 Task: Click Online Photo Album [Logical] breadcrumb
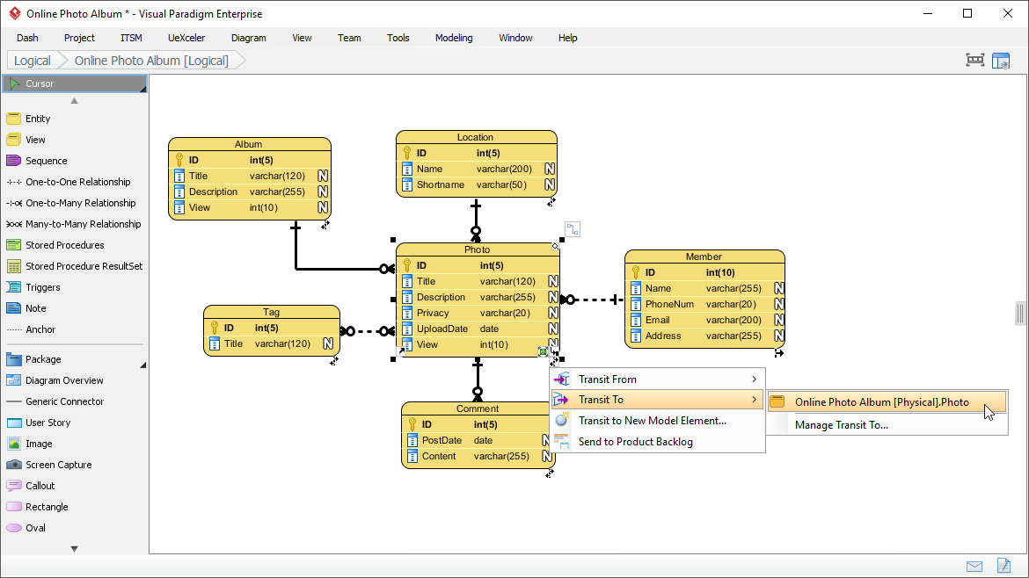[x=151, y=61]
